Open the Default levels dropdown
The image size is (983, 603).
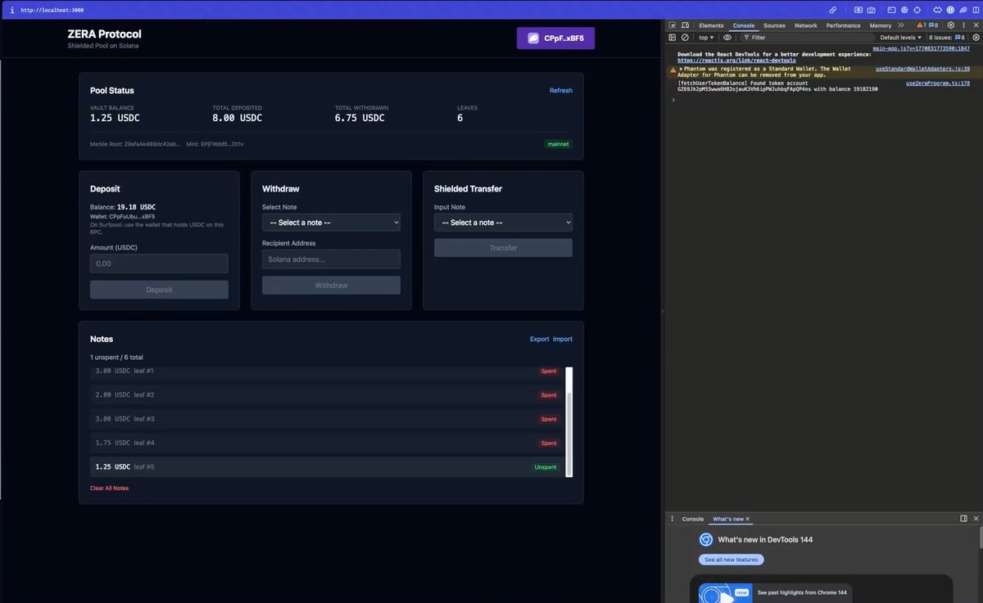pyautogui.click(x=901, y=38)
